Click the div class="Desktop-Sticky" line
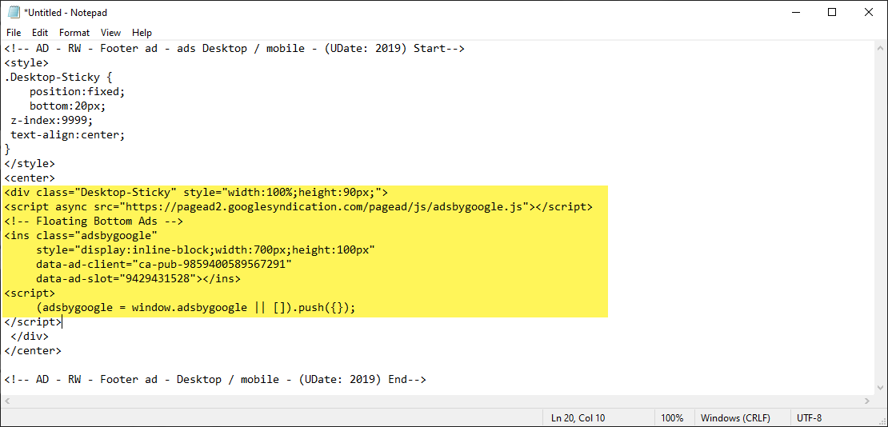 point(196,193)
